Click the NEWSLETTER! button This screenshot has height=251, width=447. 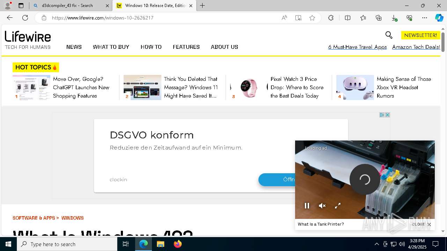tap(420, 35)
